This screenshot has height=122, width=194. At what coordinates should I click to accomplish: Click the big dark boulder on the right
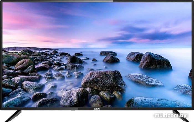click(x=155, y=61)
